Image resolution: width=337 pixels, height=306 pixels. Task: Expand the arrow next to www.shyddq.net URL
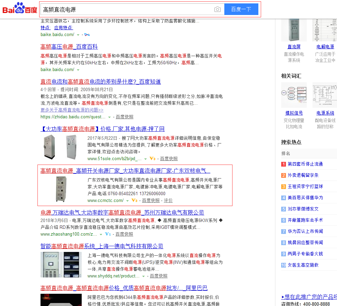tap(144, 276)
